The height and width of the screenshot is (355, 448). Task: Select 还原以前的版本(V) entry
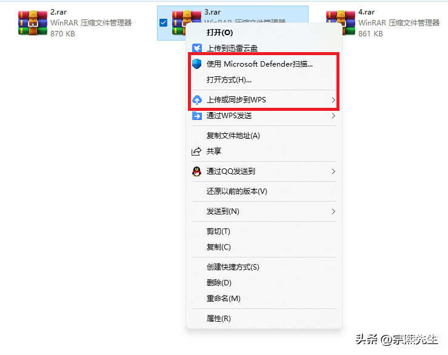pos(237,191)
